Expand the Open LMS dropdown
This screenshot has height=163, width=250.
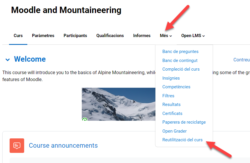[193, 36]
